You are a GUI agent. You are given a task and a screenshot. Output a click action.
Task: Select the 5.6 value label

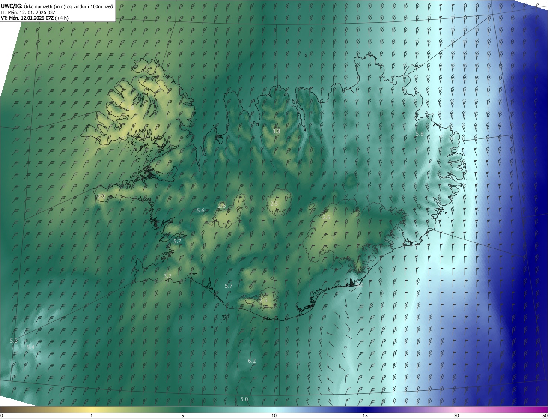pos(200,210)
